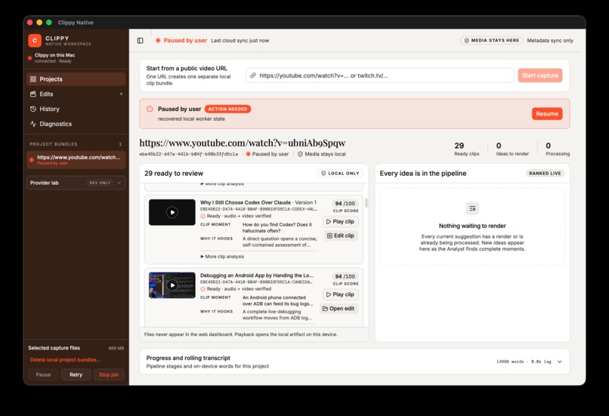Select the youtube.com/watch project bundle
Image resolution: width=609 pixels, height=416 pixels.
click(76, 160)
